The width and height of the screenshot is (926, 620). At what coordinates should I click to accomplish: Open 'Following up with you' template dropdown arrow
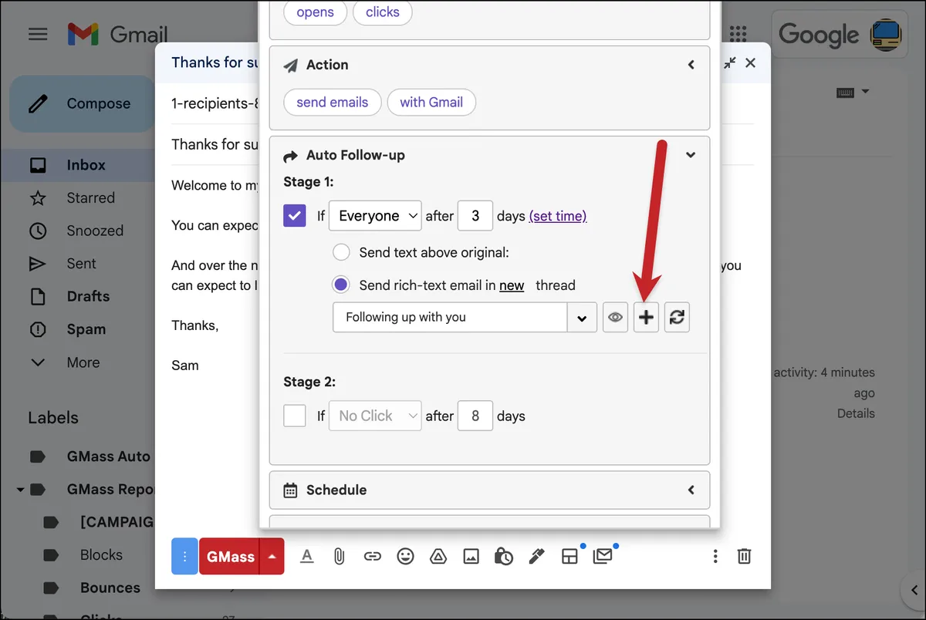point(582,318)
